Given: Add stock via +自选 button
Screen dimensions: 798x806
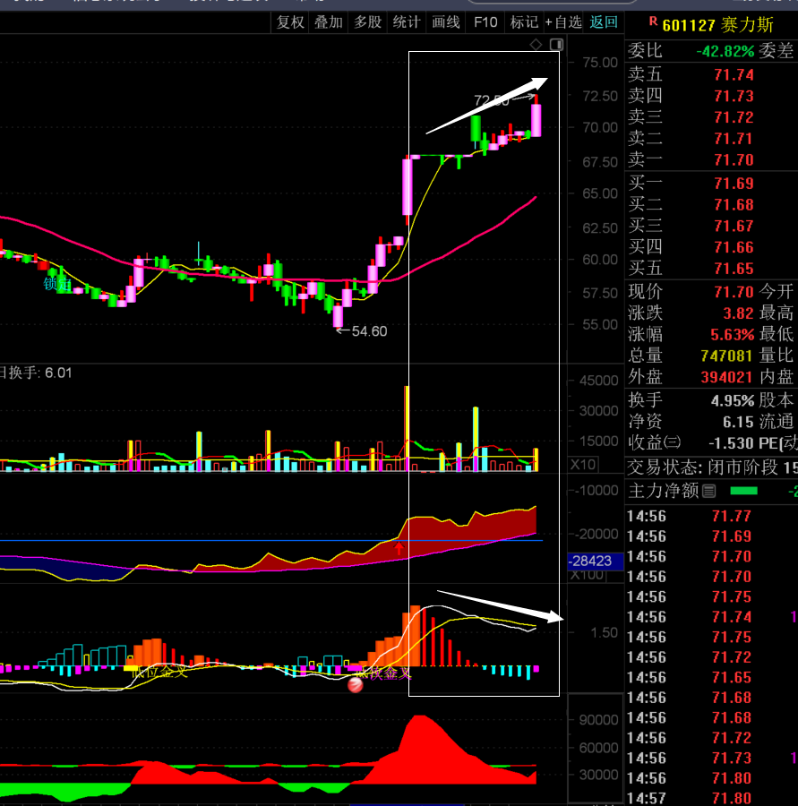Looking at the screenshot, I should click(x=563, y=22).
